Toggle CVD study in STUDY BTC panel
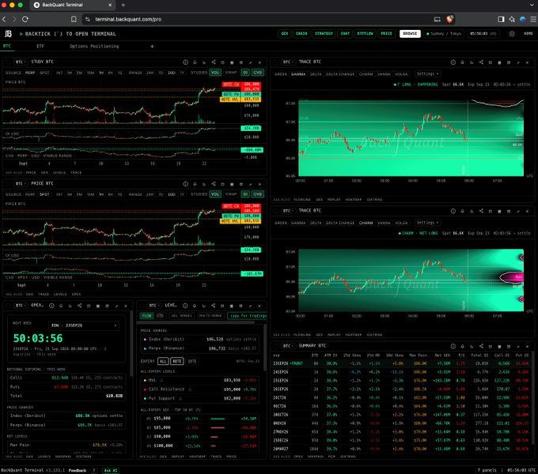The height and width of the screenshot is (474, 538). click(258, 73)
